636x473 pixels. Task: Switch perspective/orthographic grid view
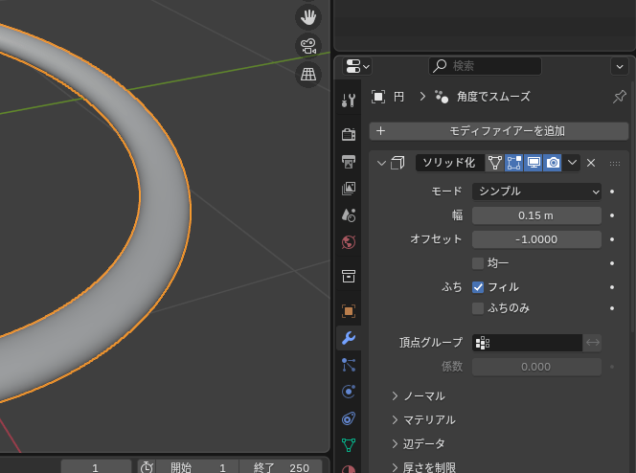(308, 74)
